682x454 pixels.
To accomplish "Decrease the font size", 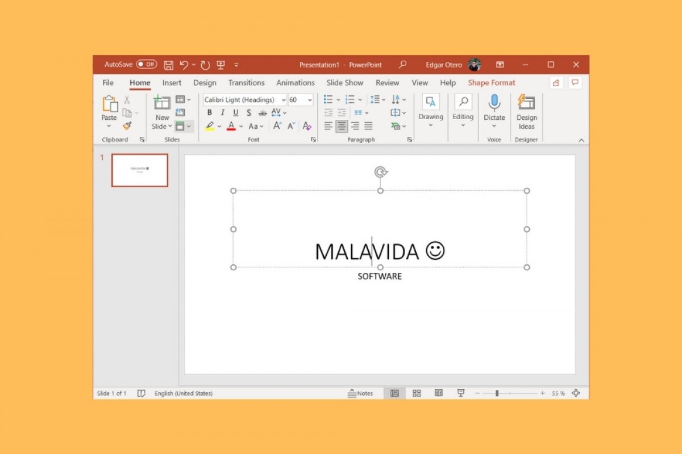I will (x=291, y=126).
